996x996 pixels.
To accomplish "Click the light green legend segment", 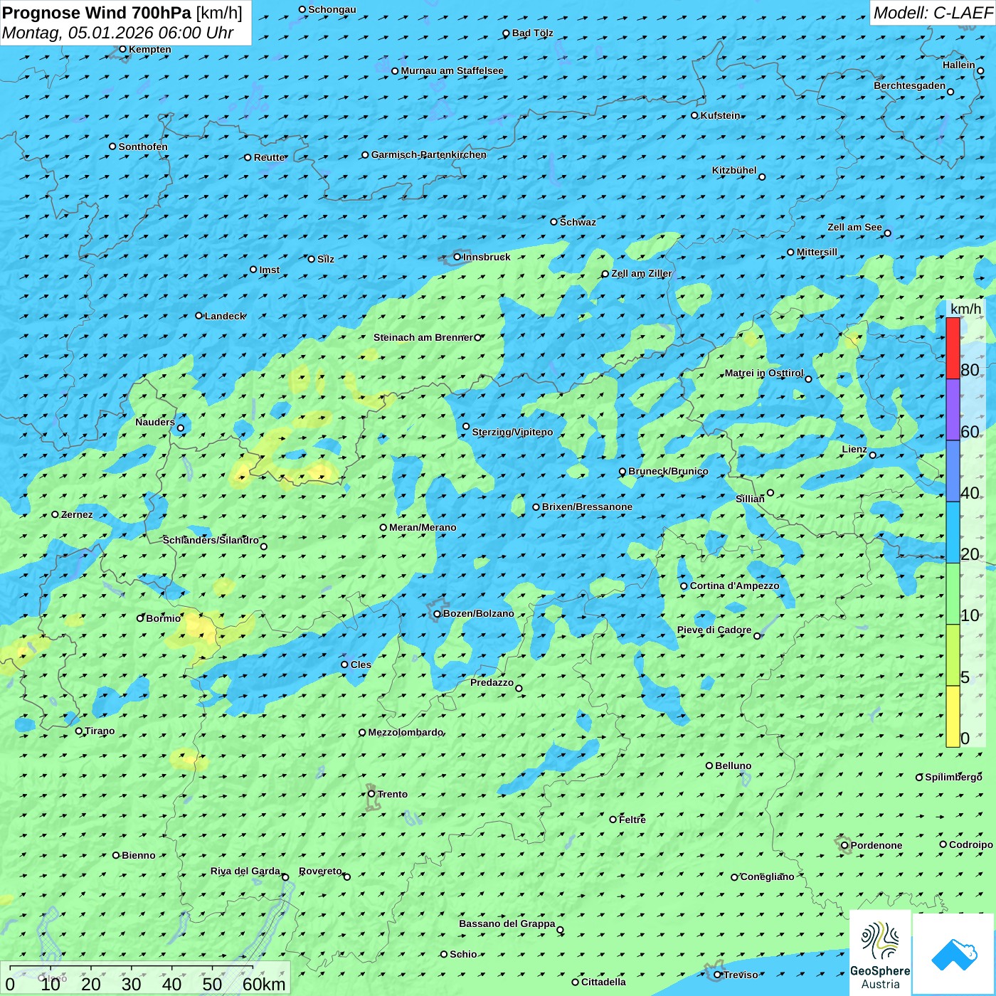I will pos(953,594).
